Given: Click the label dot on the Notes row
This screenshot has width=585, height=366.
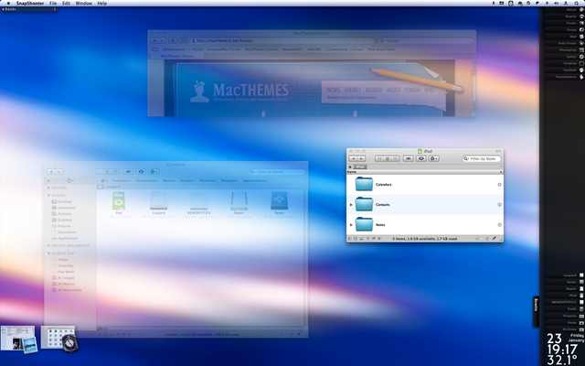Looking at the screenshot, I should 500,225.
